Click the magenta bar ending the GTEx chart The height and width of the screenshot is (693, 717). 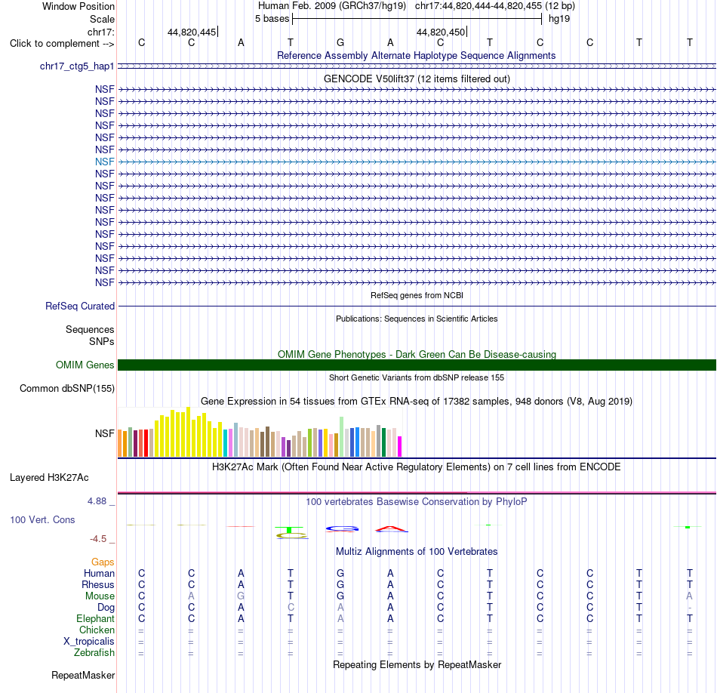(x=400, y=446)
